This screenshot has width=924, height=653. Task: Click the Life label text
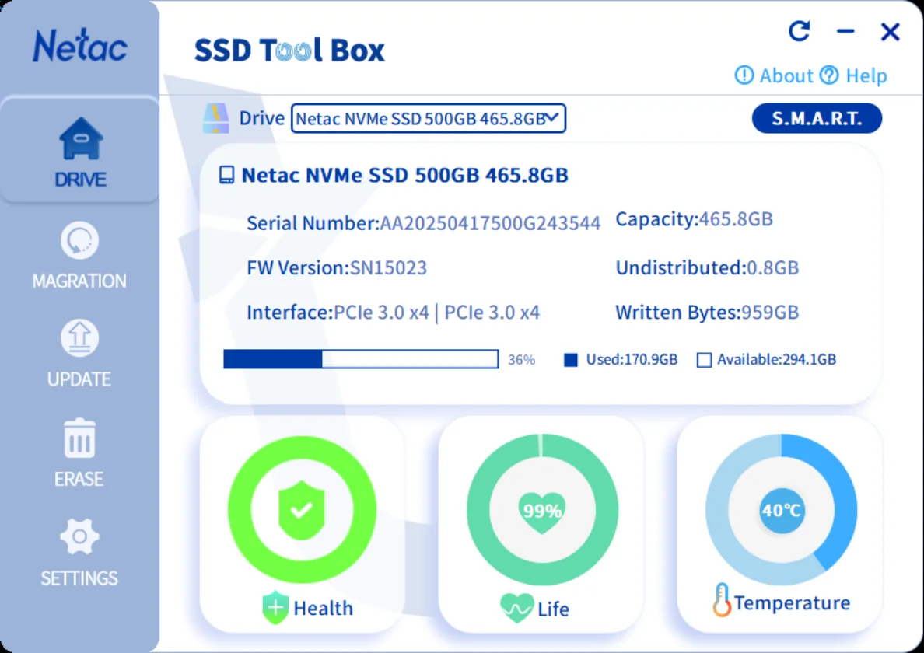click(x=553, y=609)
